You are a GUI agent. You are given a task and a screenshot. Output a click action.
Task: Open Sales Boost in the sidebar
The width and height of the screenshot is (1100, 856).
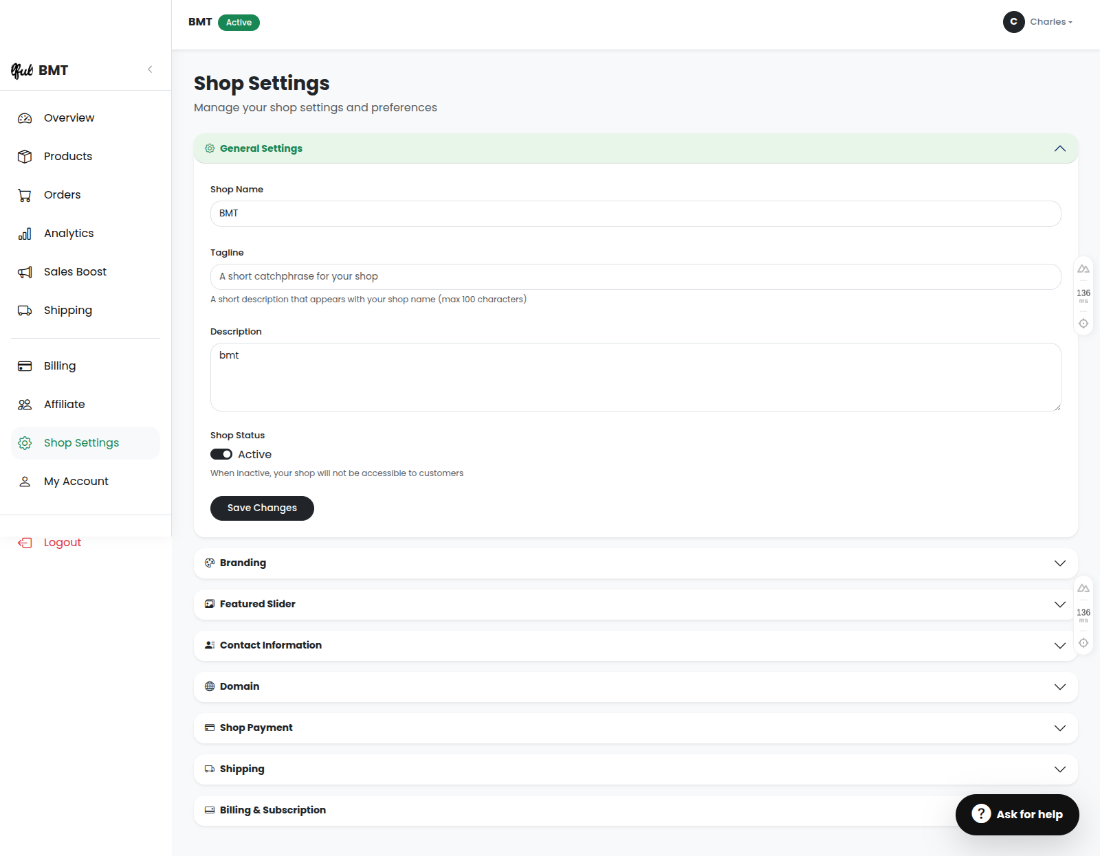(85, 272)
